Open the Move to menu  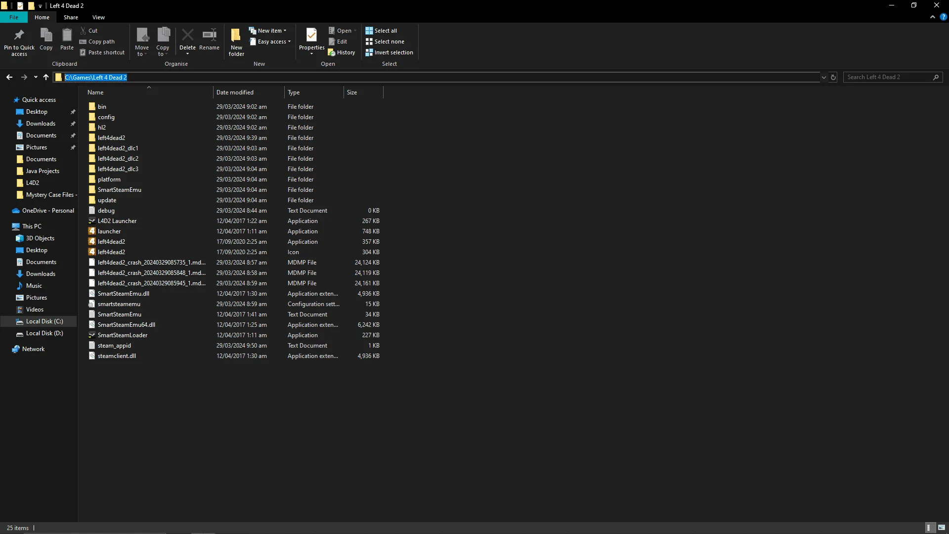pyautogui.click(x=142, y=42)
